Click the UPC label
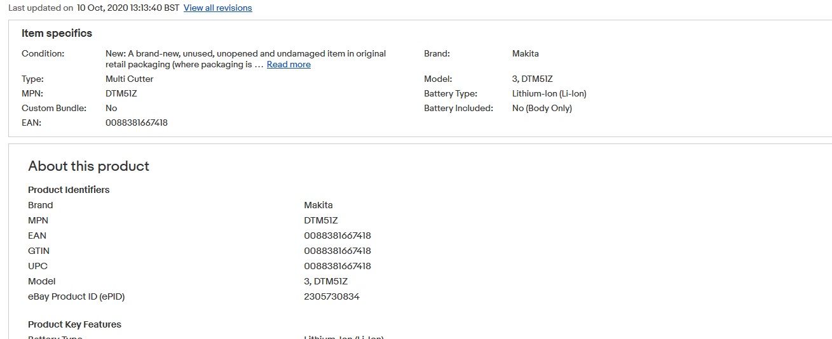 pyautogui.click(x=38, y=267)
